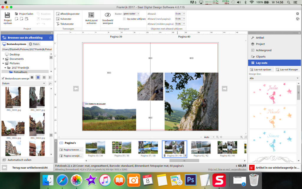Open the Cliparts panel section
The image size is (302, 189).
[x=260, y=56]
